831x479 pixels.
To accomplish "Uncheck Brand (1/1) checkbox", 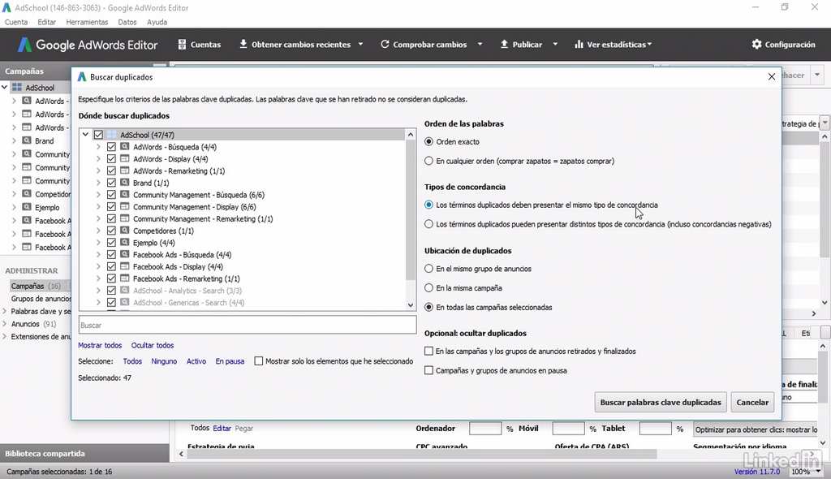I will point(111,183).
